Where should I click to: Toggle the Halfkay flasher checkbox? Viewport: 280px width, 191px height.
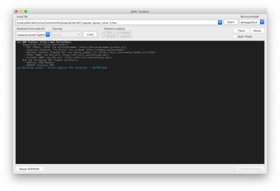point(118,33)
